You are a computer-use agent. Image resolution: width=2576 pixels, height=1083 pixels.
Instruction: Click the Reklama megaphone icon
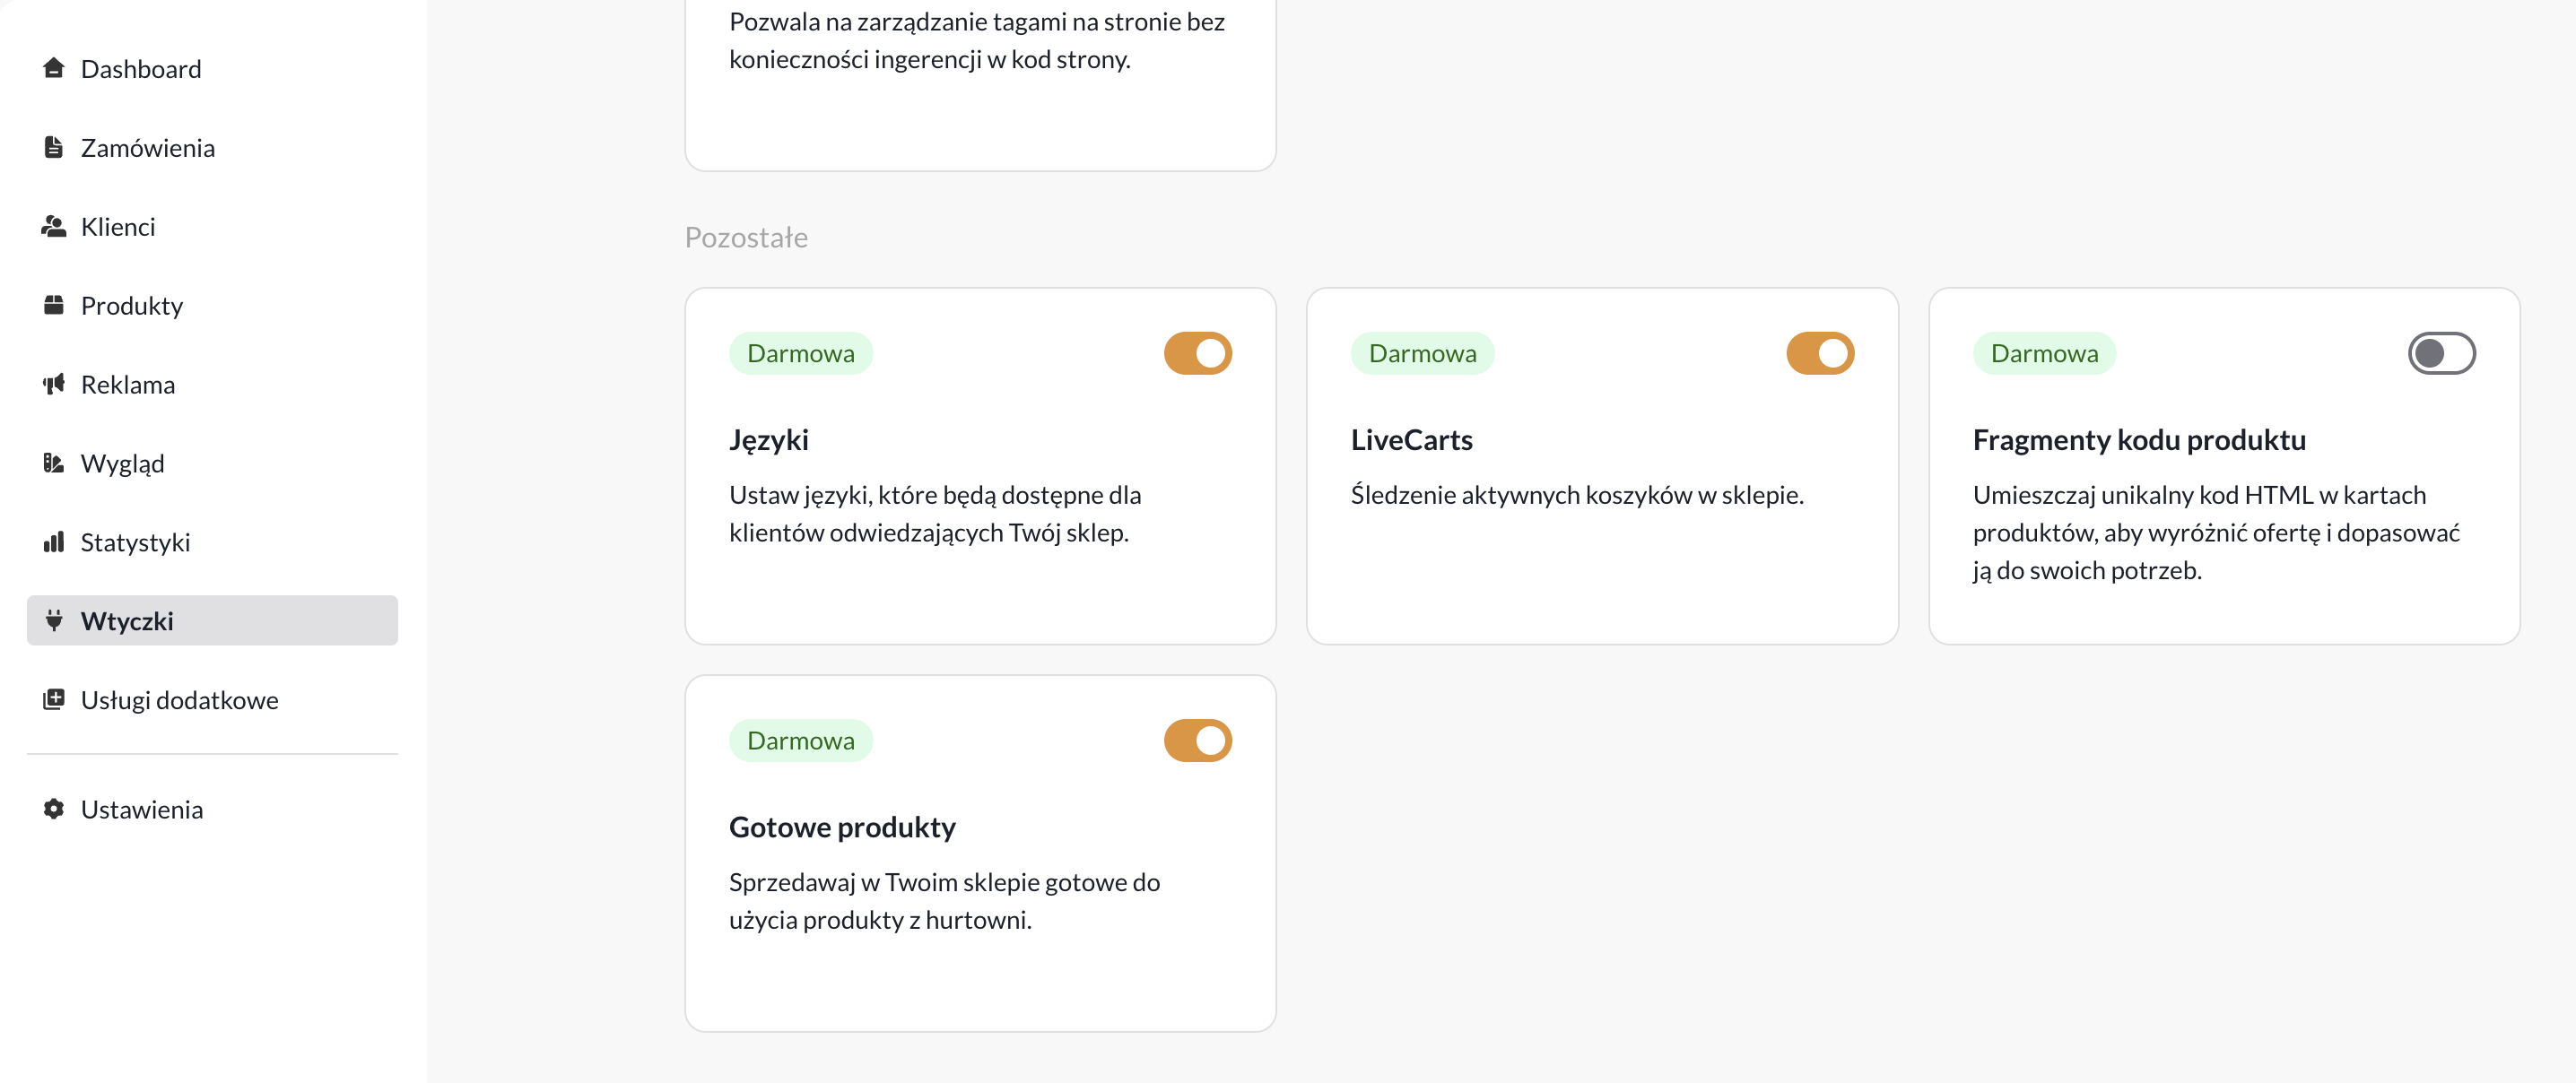[x=54, y=384]
